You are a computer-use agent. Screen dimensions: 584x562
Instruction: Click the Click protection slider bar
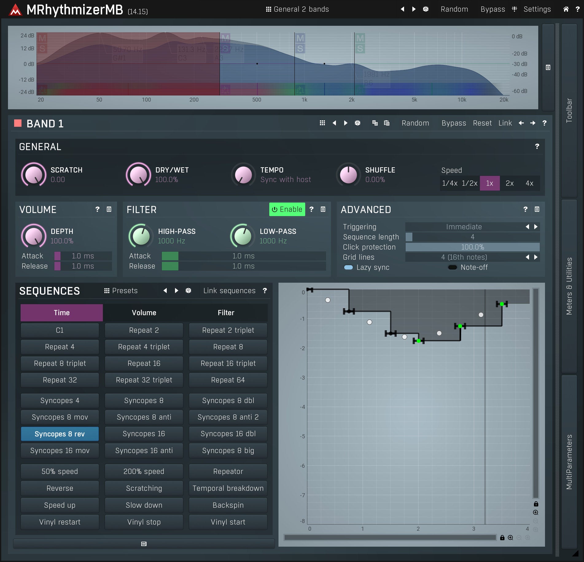tap(472, 247)
